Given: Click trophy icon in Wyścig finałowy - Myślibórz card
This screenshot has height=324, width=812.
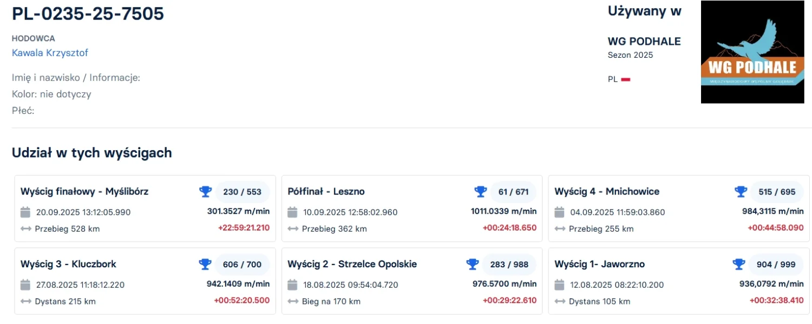Looking at the screenshot, I should [x=205, y=192].
